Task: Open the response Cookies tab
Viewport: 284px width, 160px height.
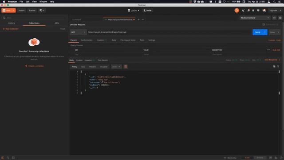Action: pyautogui.click(x=79, y=60)
